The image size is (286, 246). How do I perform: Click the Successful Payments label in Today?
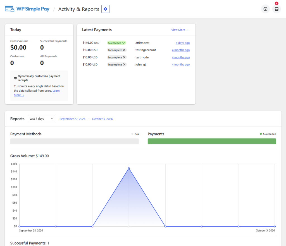point(54,41)
